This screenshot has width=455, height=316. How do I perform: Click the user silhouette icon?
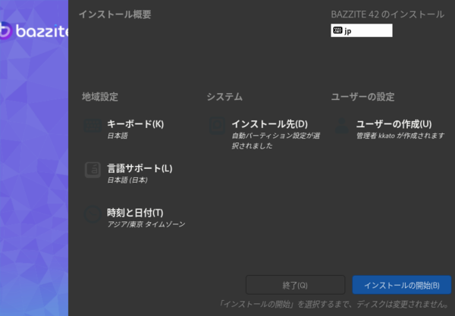point(341,126)
